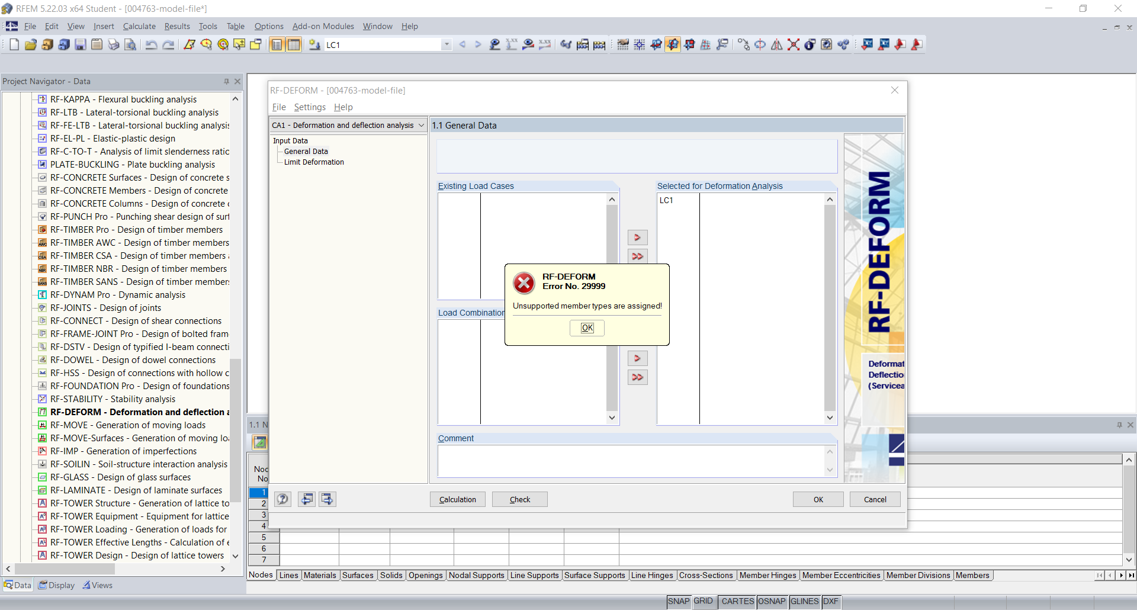Go to the previous load case arrow

click(x=462, y=44)
